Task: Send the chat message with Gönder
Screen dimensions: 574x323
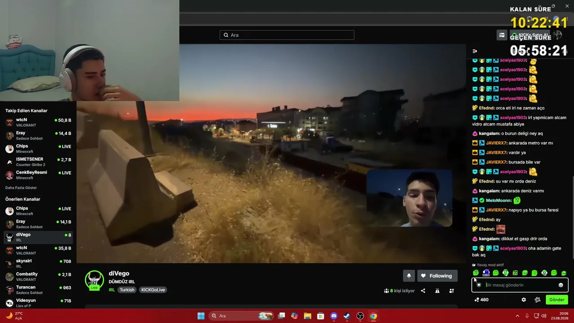Action: pos(557,300)
